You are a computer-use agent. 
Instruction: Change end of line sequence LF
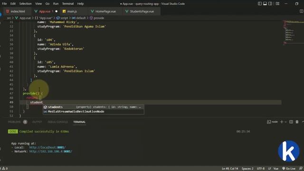click(x=269, y=169)
